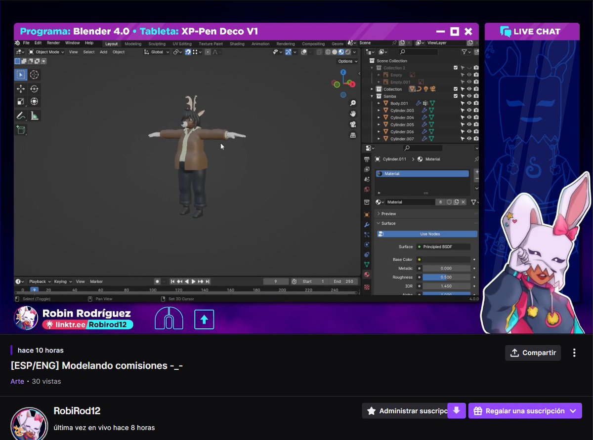Select the Measure tool

(34, 116)
